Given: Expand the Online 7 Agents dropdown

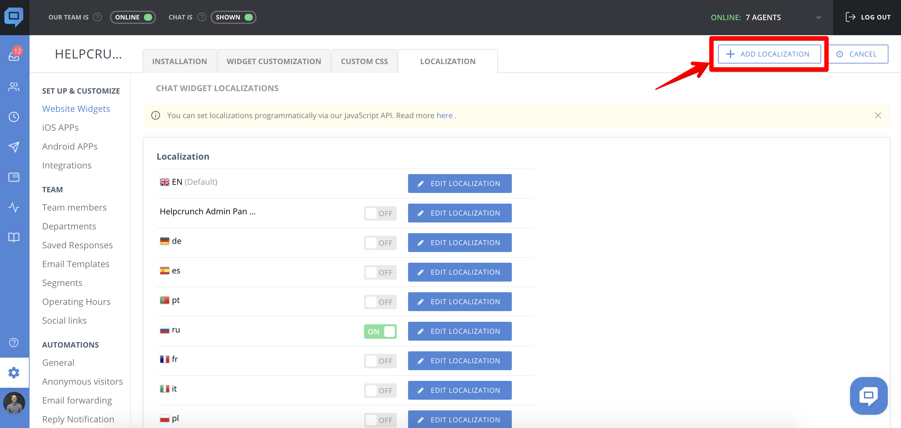Looking at the screenshot, I should coord(766,17).
